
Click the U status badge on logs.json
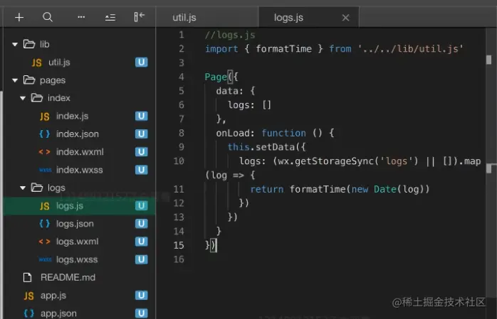coord(142,224)
